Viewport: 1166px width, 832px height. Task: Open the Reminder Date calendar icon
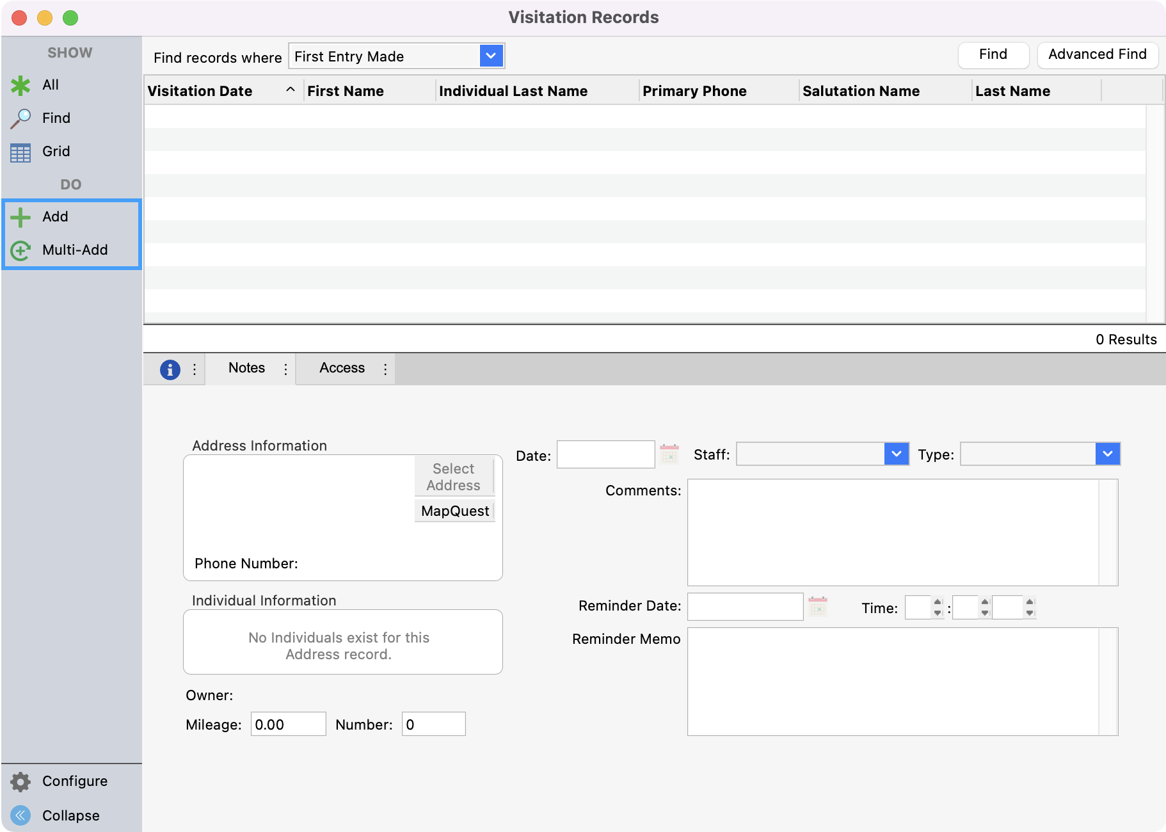coord(818,606)
